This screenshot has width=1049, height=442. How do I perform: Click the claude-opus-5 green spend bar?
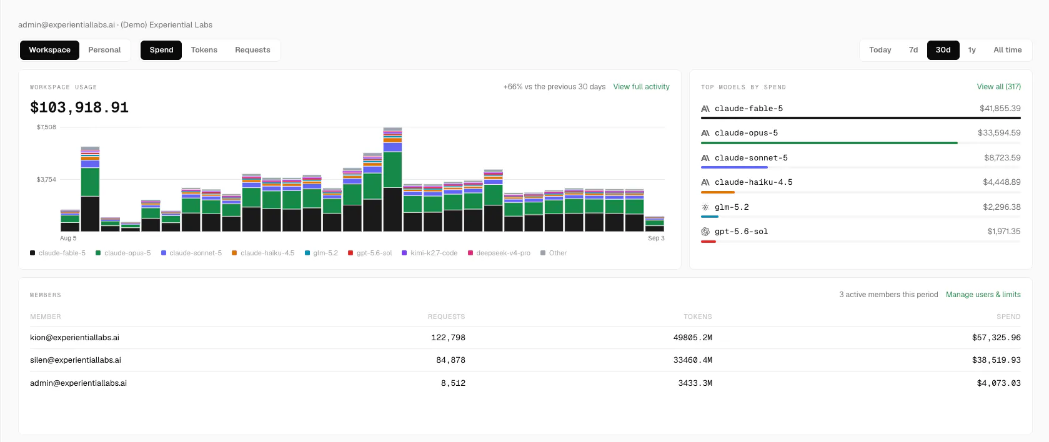(829, 143)
